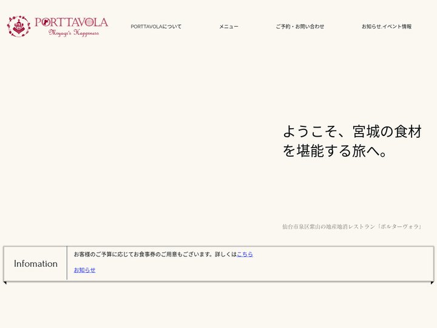Follow the こちら link for meal tickets

tap(245, 254)
